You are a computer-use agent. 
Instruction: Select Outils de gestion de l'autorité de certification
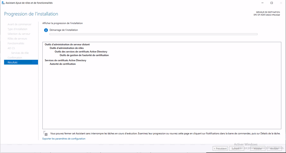[x=84, y=55]
